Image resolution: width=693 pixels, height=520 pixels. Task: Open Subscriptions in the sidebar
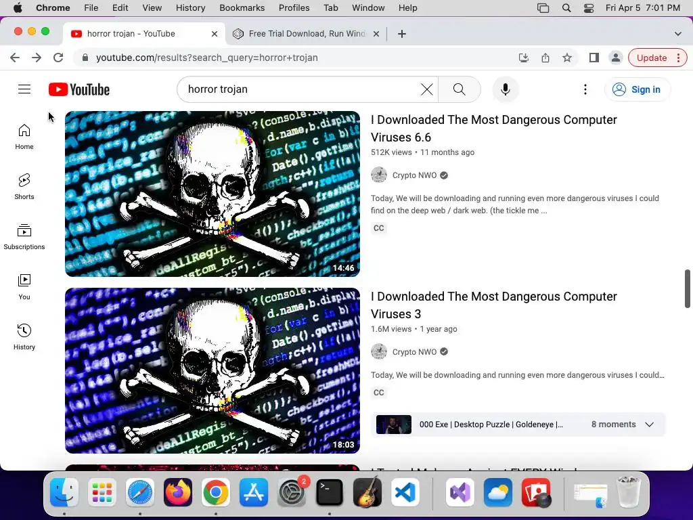[24, 236]
